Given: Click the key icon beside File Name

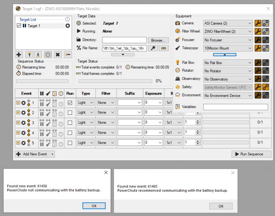Looking at the screenshot, I should pos(153,48).
